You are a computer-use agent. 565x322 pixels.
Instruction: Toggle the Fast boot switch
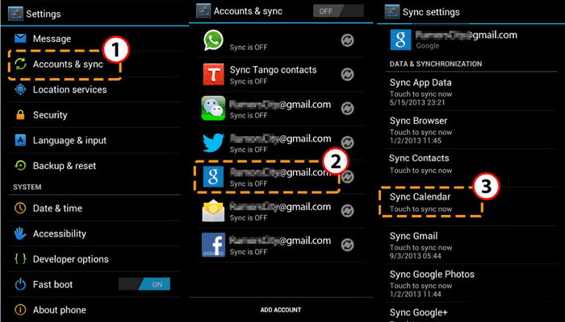click(x=144, y=284)
